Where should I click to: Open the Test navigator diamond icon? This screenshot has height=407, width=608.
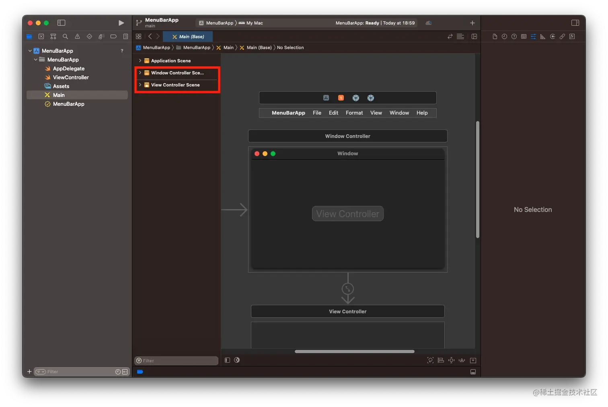[89, 37]
